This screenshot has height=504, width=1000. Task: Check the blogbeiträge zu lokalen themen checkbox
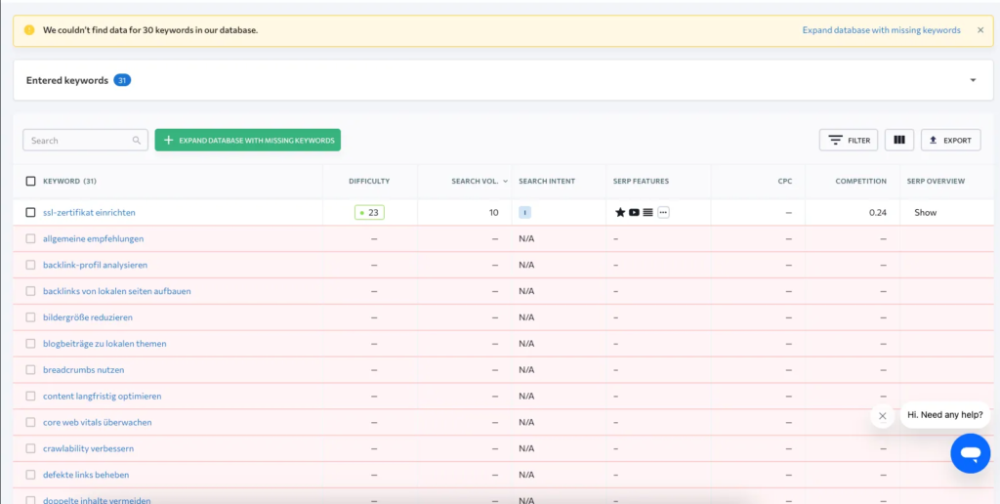pos(30,343)
